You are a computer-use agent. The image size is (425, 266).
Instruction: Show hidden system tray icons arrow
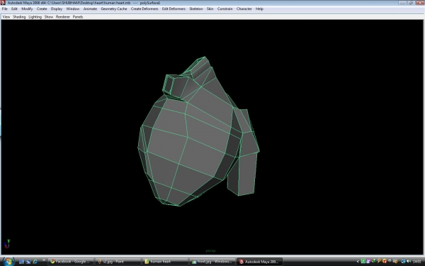358,262
